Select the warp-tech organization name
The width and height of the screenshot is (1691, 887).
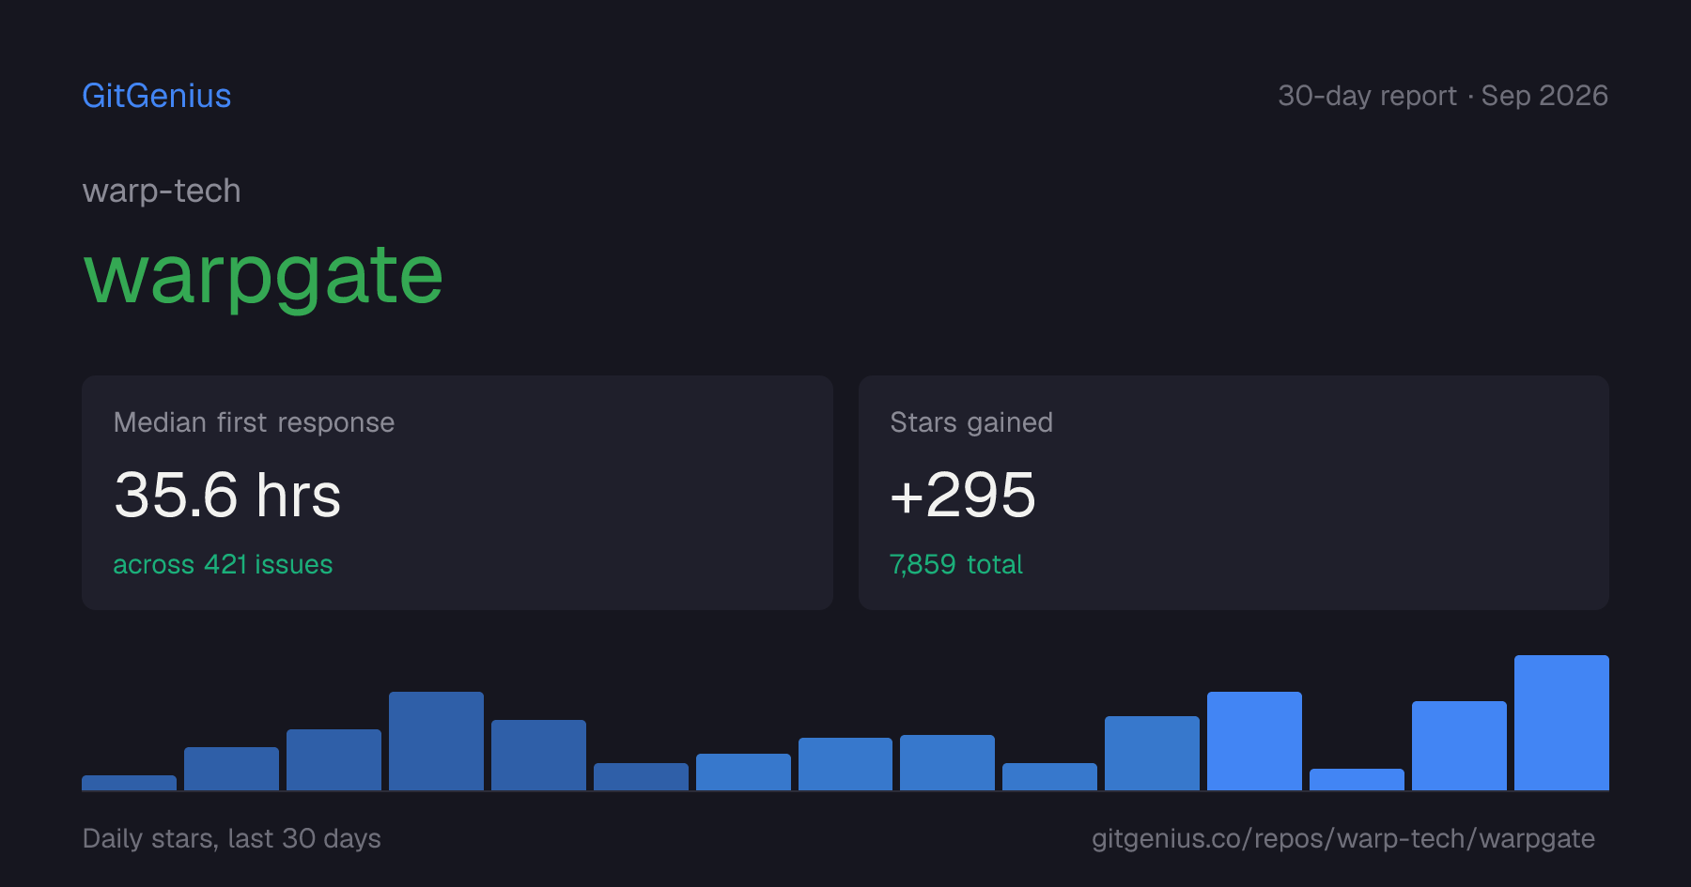coord(162,191)
